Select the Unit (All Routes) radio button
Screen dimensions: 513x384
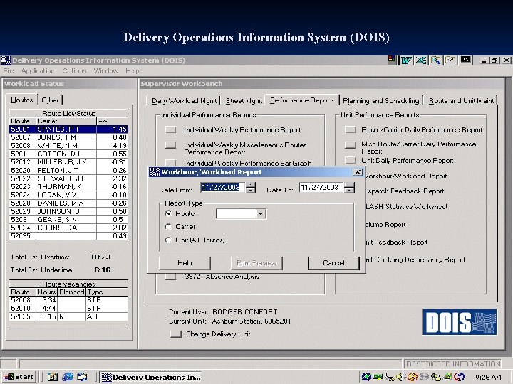(168, 240)
